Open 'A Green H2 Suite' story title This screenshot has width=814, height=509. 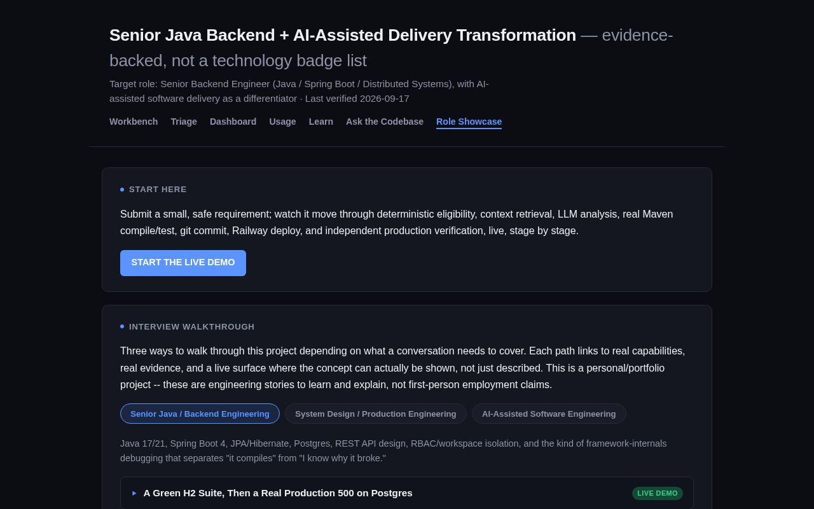pyautogui.click(x=278, y=493)
